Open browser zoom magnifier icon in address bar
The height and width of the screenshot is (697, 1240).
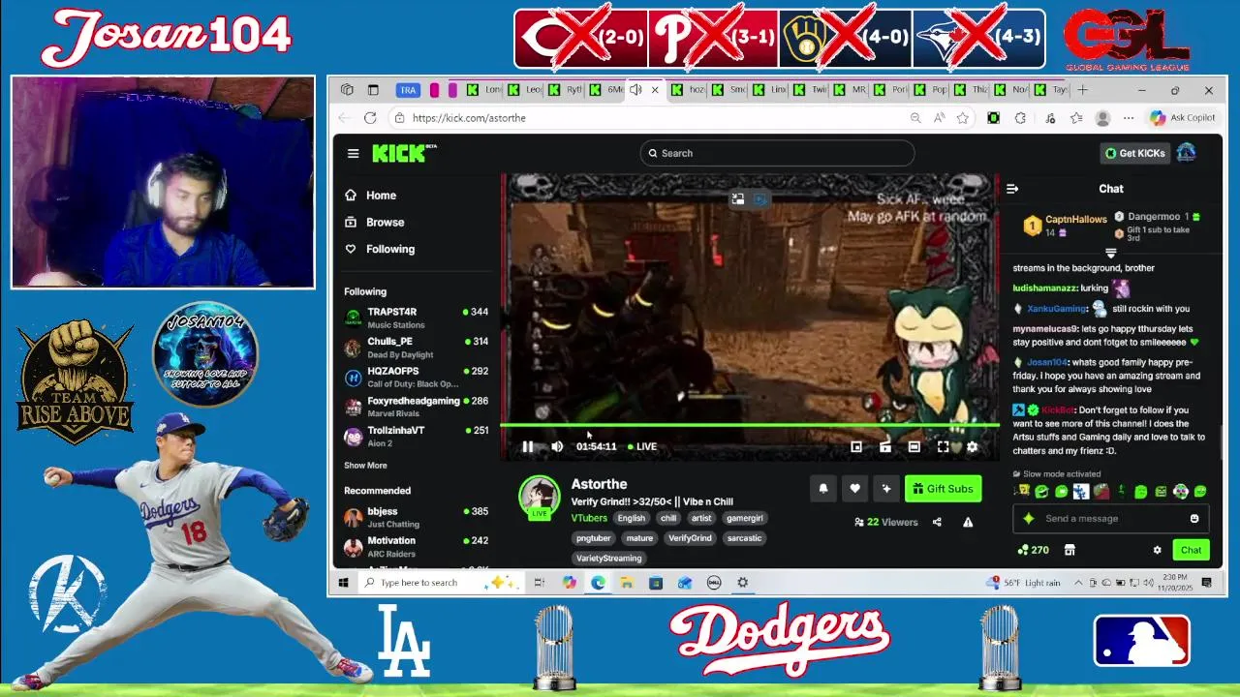pos(915,118)
